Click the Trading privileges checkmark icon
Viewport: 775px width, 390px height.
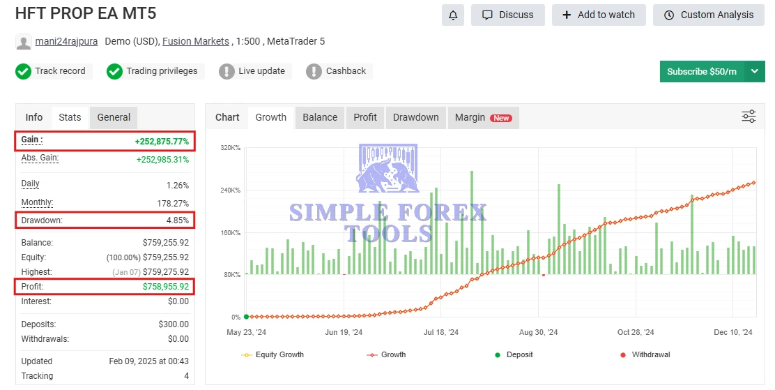click(x=114, y=71)
